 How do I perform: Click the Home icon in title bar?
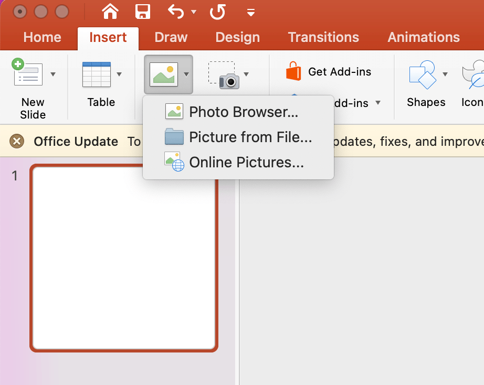(110, 12)
